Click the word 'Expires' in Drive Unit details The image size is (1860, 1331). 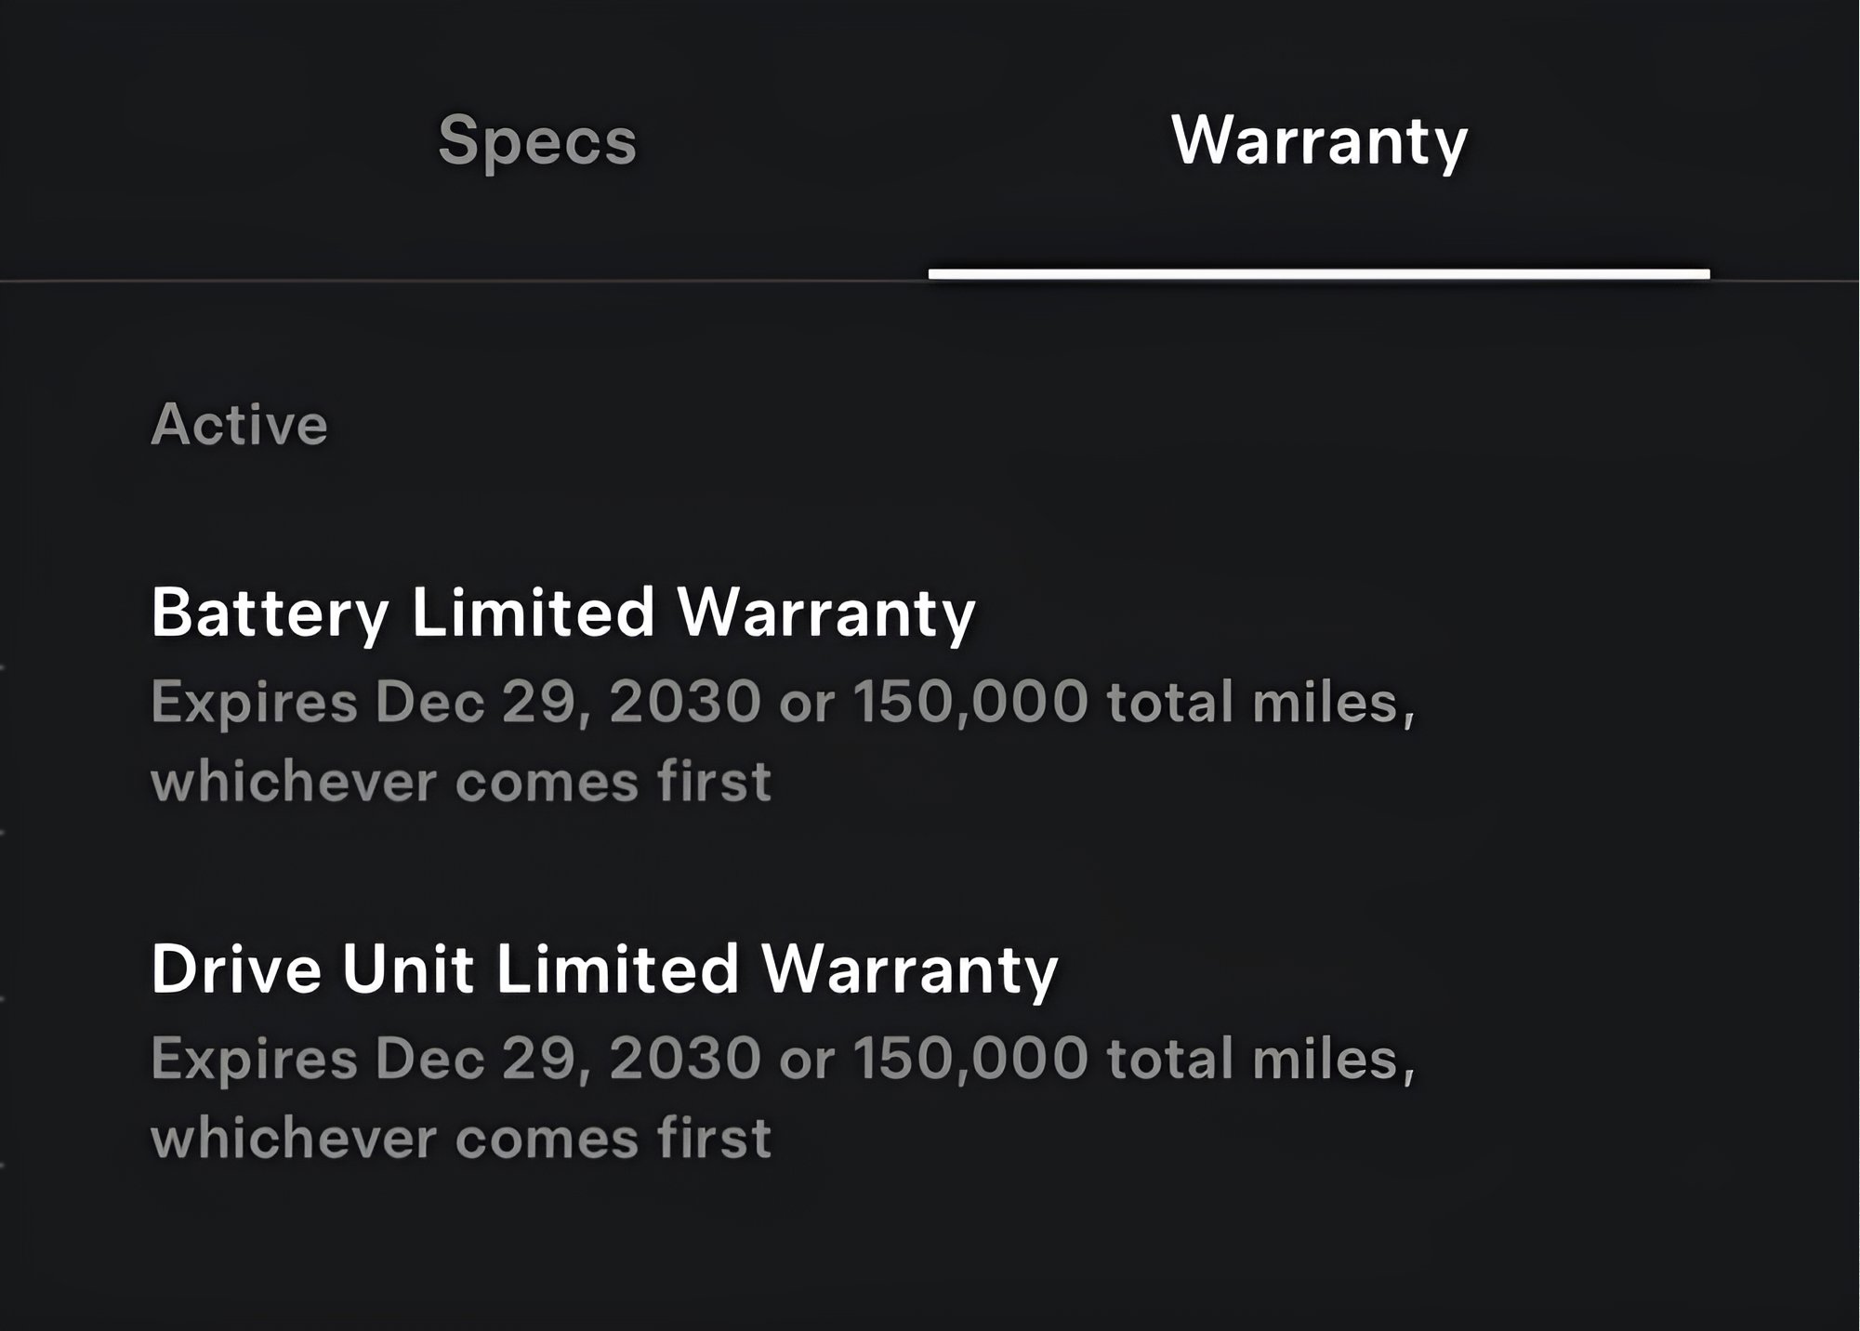254,1059
